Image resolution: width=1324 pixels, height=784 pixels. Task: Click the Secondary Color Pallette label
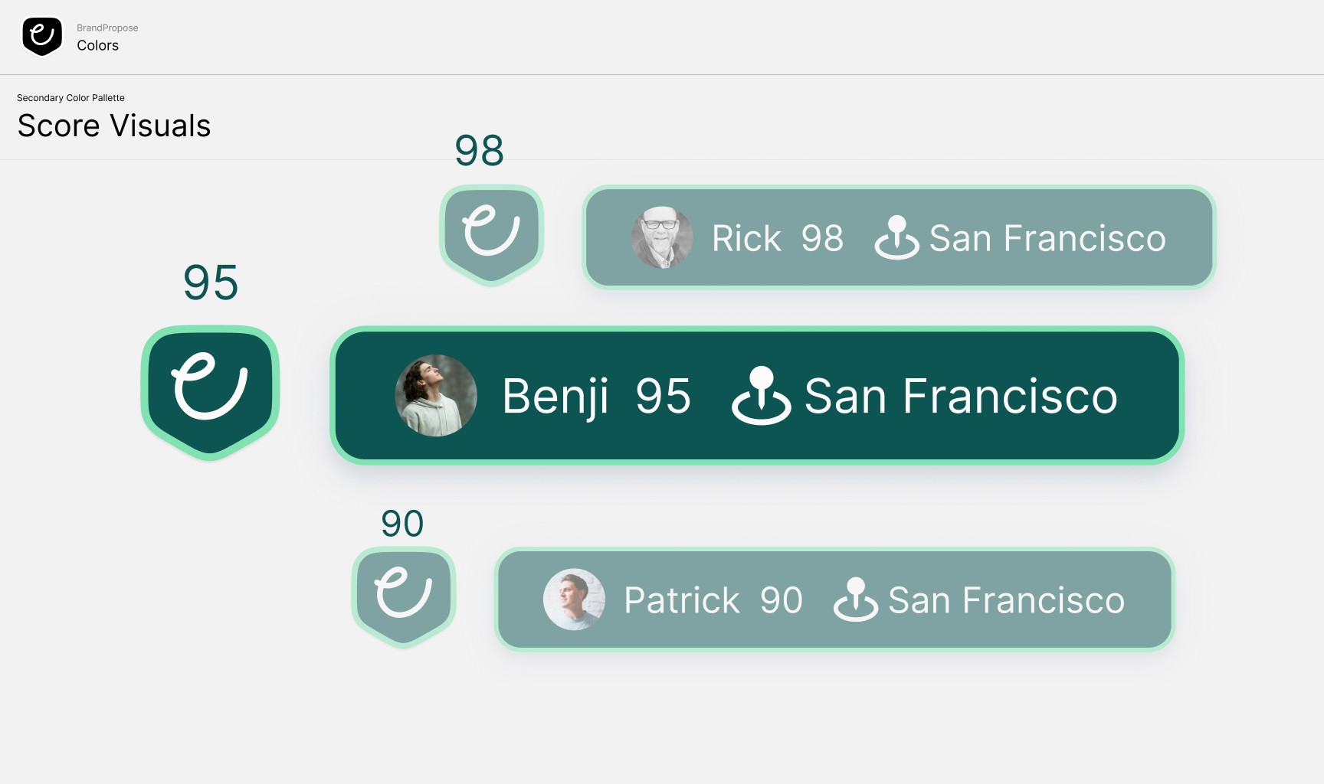(70, 98)
